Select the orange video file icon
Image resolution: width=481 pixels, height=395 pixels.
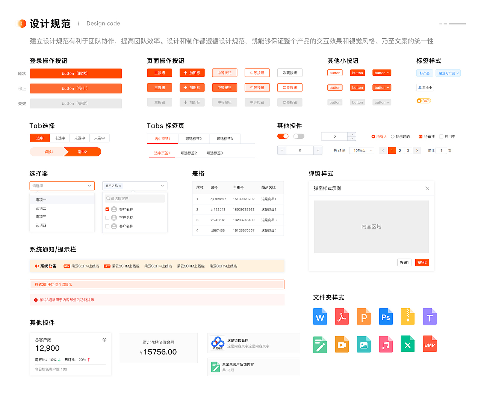[x=342, y=344]
